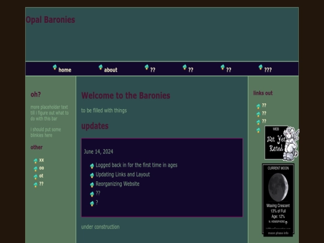Click the current moon phase image
Screen dimensions: 324x243
278,187
